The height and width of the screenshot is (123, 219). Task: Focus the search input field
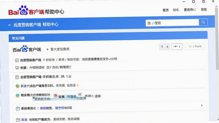(x=172, y=23)
